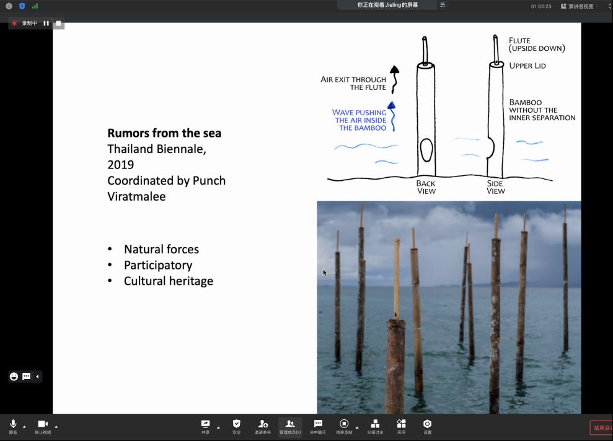Click End recording (结束录制) button
The height and width of the screenshot is (441, 613).
(344, 425)
